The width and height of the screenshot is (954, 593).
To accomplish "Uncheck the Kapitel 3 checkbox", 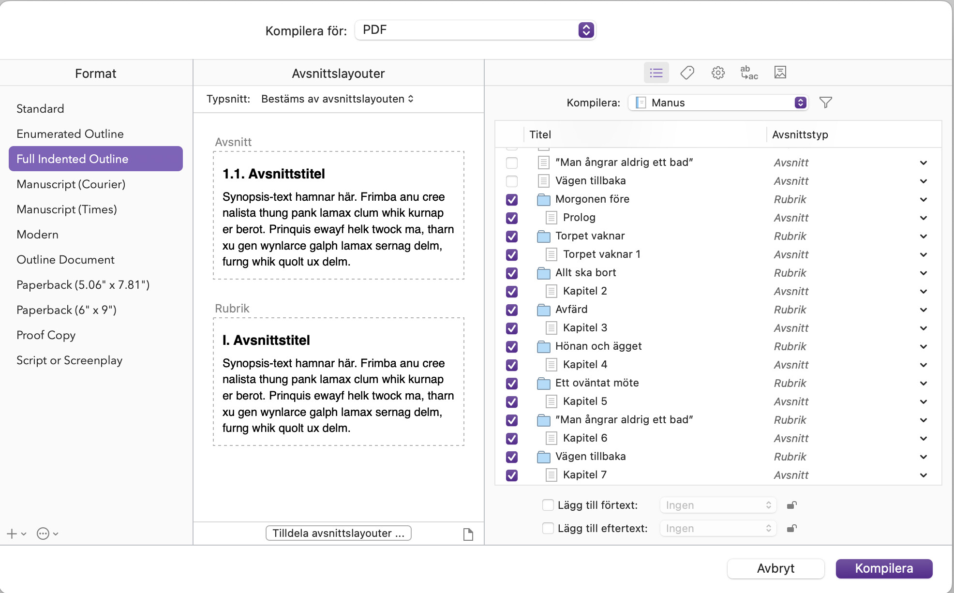I will pos(511,328).
